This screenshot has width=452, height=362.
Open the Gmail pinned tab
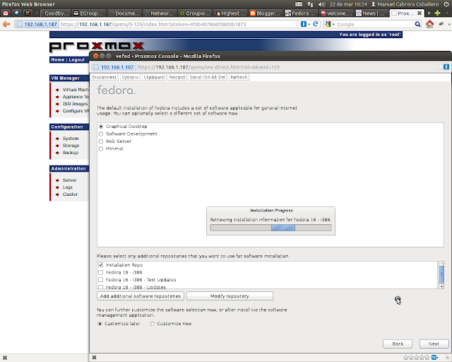click(x=6, y=13)
